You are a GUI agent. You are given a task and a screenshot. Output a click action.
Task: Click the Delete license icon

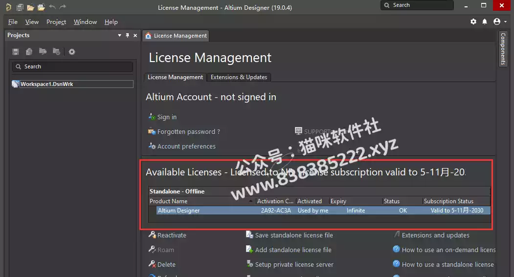pos(152,264)
